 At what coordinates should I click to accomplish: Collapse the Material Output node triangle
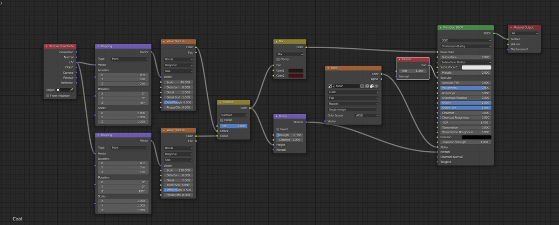[x=511, y=28]
